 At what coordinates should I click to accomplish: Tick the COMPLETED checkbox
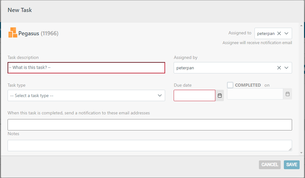tap(230, 85)
